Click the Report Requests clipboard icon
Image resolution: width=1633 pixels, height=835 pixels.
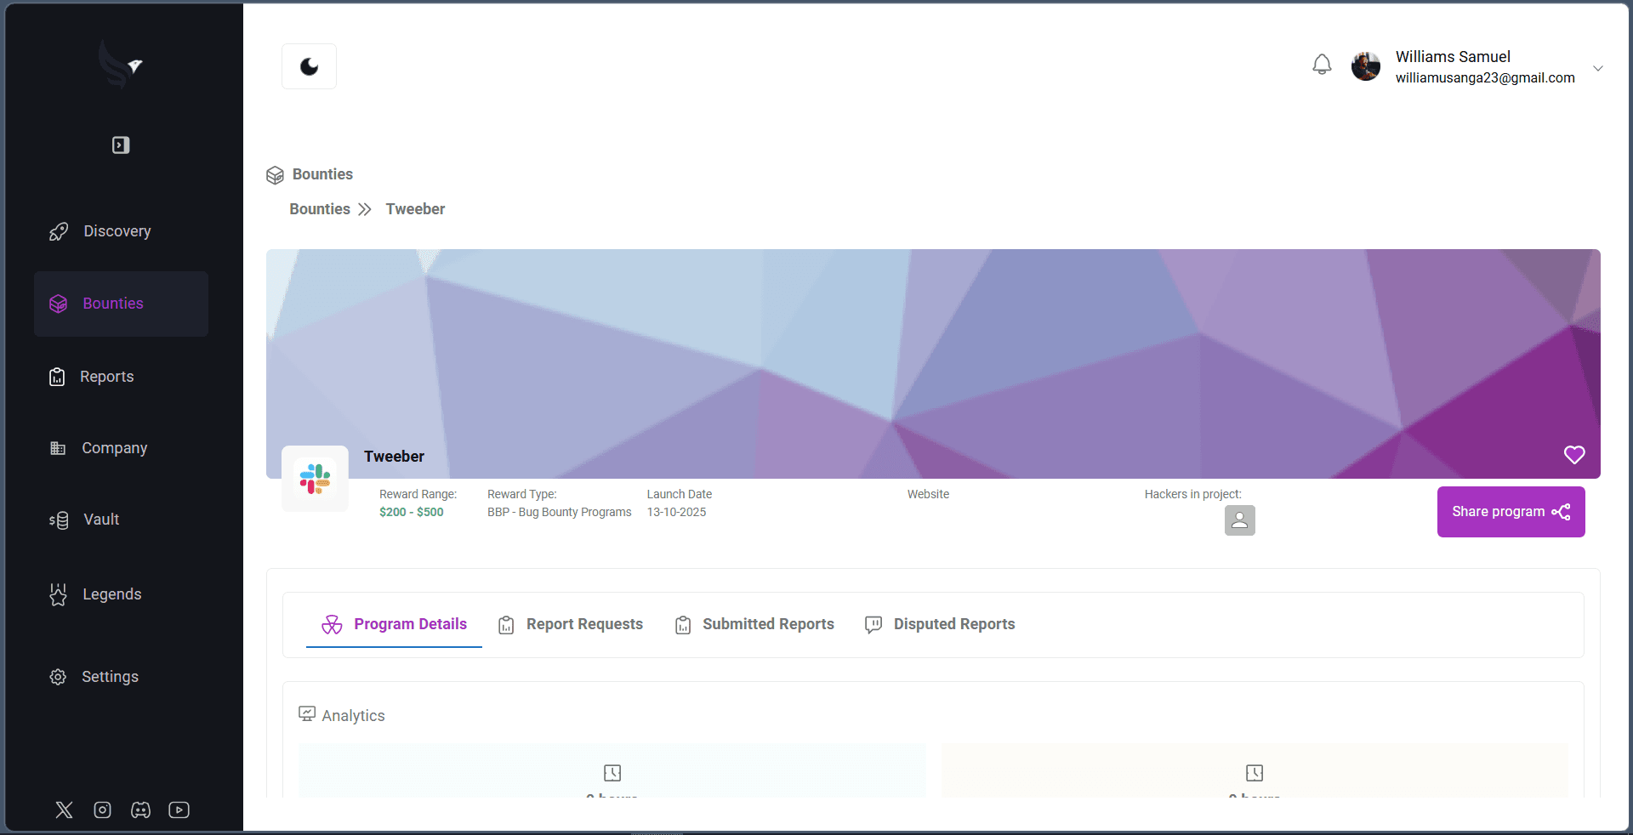click(506, 625)
